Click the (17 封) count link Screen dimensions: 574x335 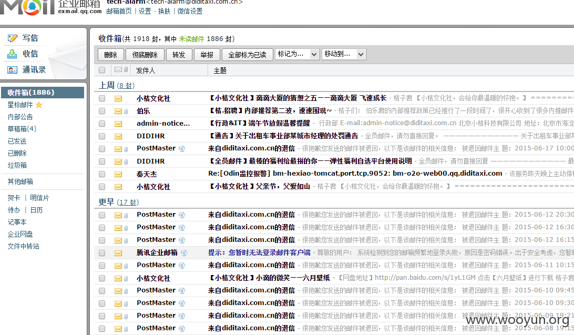(x=128, y=202)
